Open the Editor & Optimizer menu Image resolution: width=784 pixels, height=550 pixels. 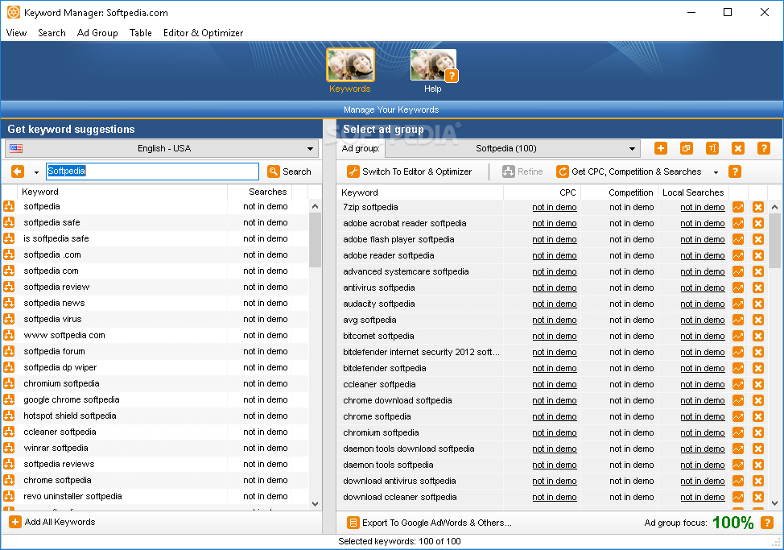click(x=203, y=33)
